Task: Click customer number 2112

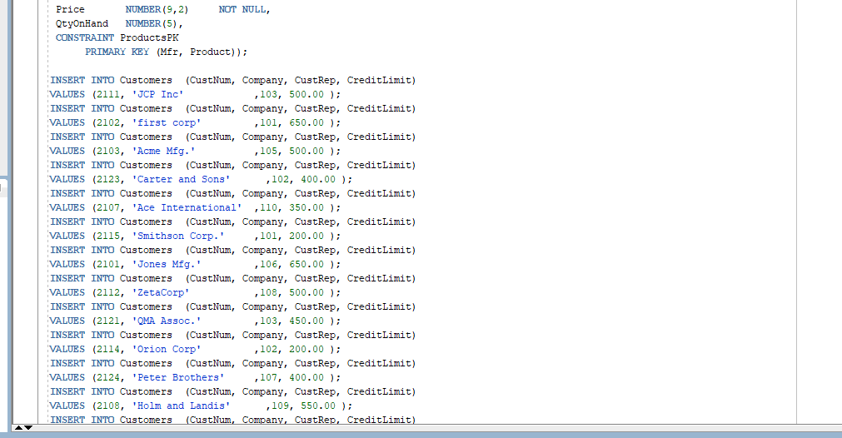Action: click(108, 292)
